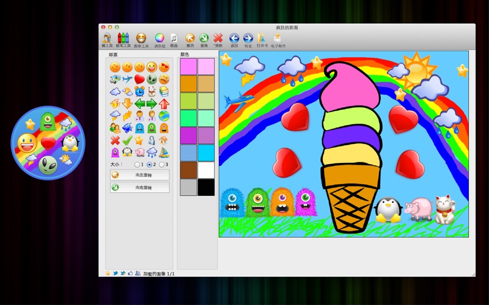The width and height of the screenshot is (489, 305).
Task: Select the orange down arrow stamp
Action: click(127, 103)
